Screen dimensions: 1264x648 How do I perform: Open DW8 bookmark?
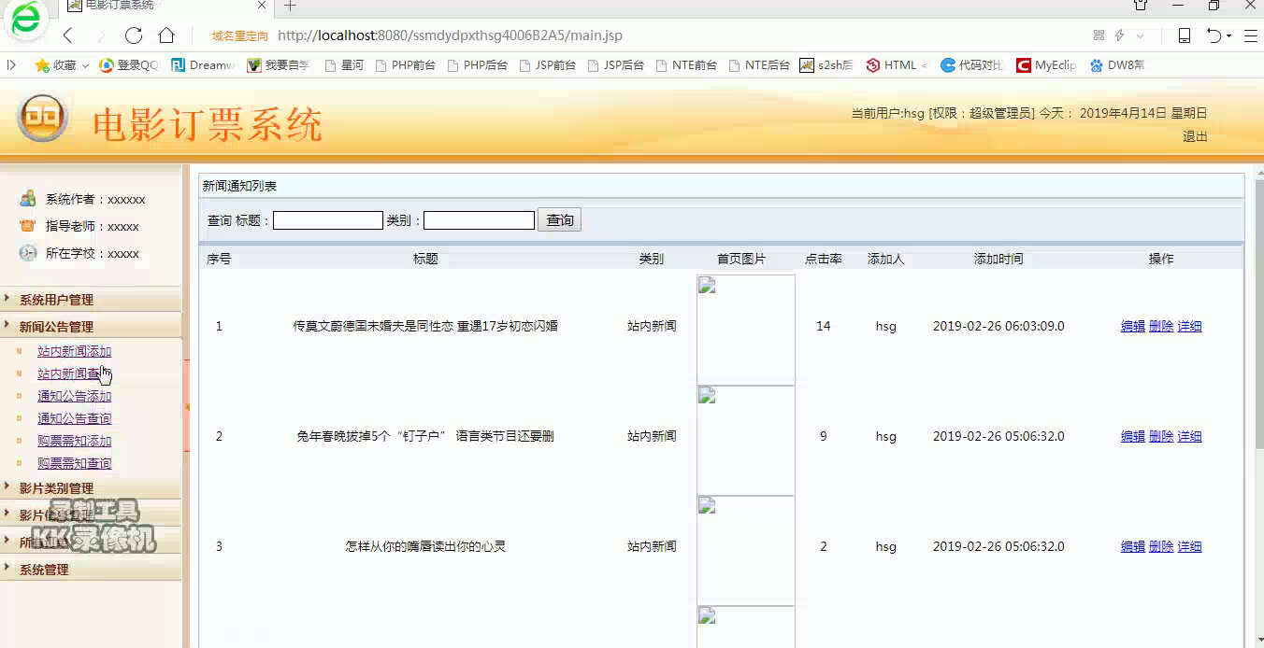1116,65
